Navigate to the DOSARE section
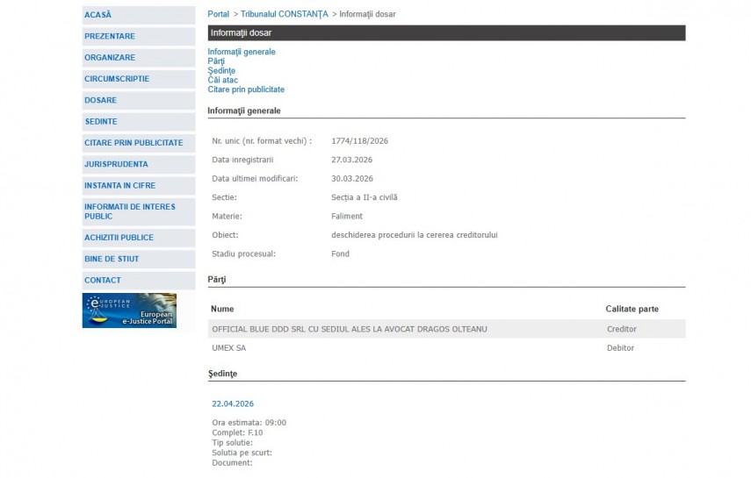Screen dimensions: 751x478 [100, 100]
